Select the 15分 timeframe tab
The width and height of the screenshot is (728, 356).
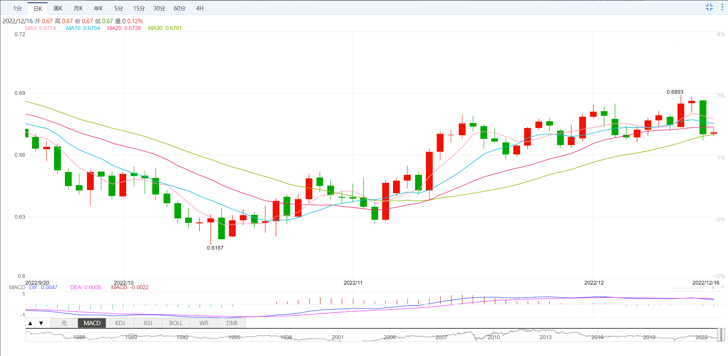point(139,8)
